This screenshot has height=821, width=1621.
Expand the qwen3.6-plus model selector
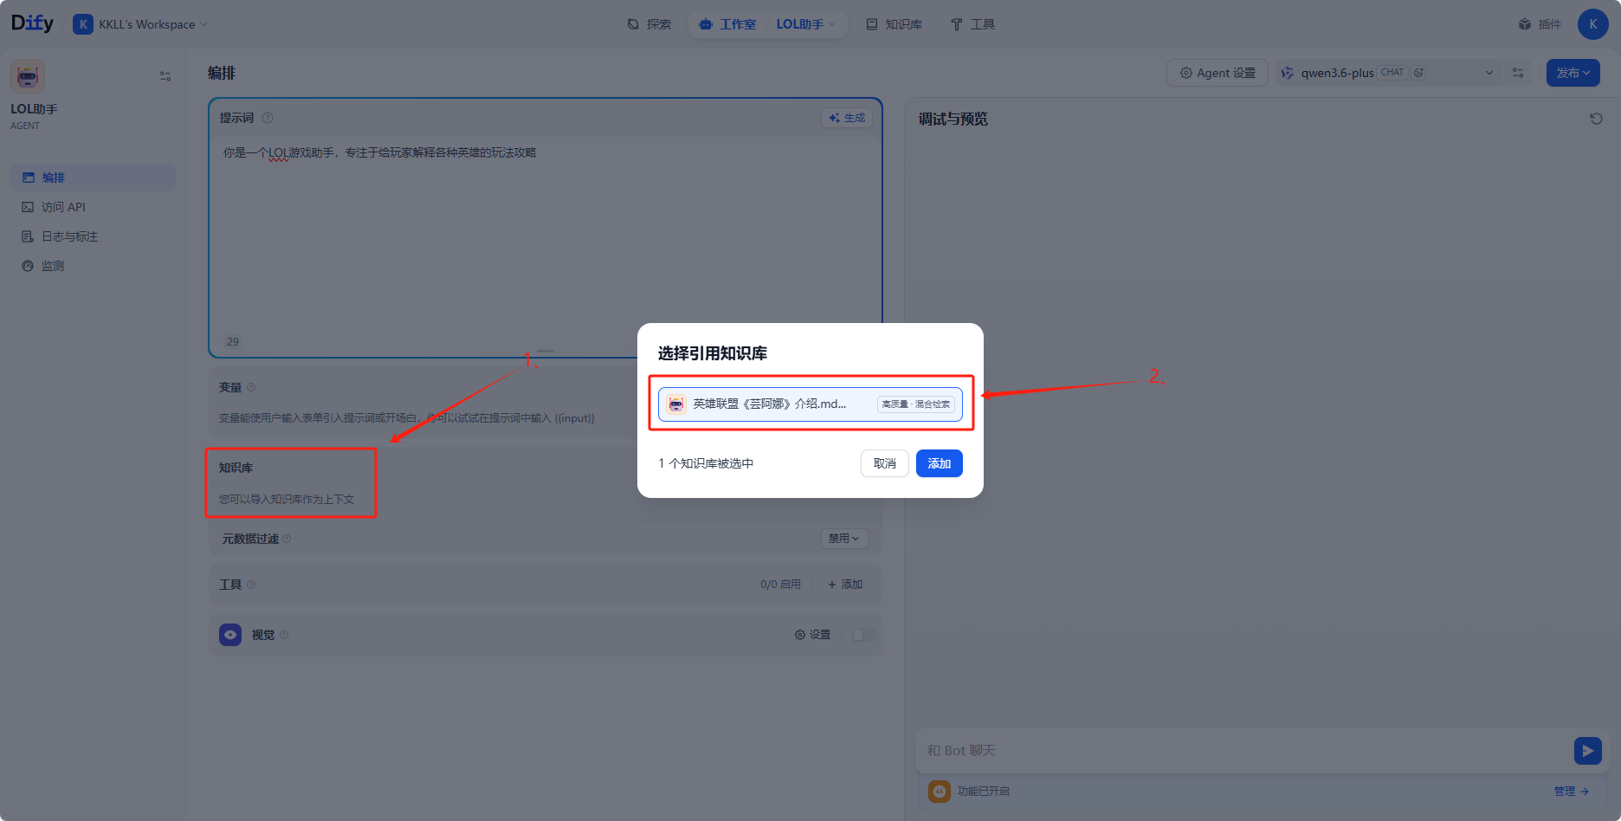pyautogui.click(x=1388, y=73)
